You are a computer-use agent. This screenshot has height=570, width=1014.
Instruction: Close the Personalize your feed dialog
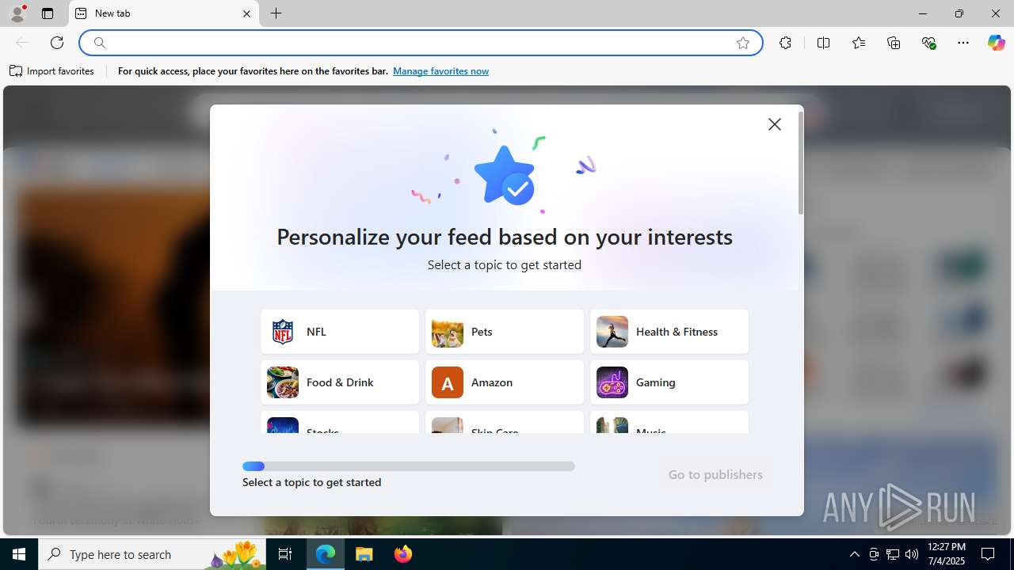(x=775, y=124)
